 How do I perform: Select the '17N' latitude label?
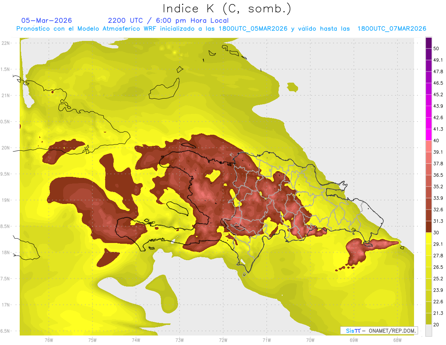tap(6, 305)
